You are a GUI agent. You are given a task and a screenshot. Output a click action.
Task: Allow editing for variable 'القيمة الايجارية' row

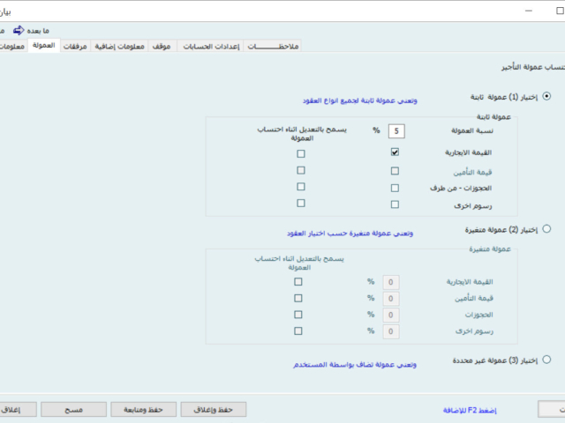coord(298,282)
